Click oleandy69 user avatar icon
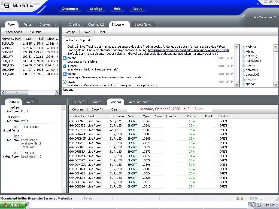Viewport: 279px width, 209px height. click(x=243, y=75)
